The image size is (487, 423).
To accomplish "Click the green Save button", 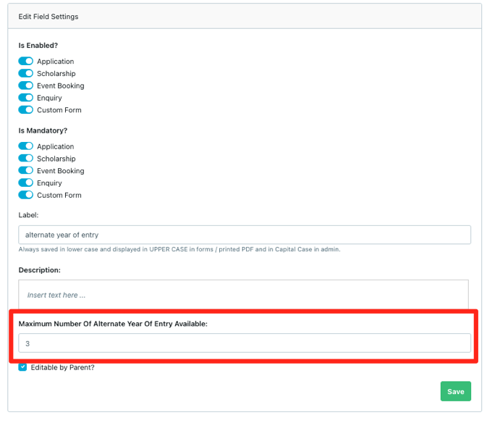I will 455,391.
